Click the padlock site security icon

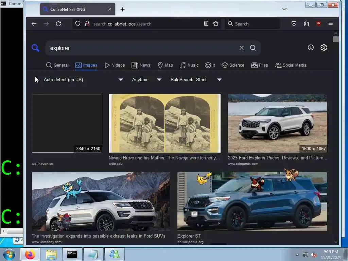[87, 23]
